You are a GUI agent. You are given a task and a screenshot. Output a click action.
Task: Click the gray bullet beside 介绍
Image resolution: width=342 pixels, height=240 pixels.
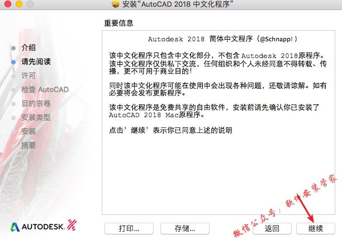tap(13, 48)
